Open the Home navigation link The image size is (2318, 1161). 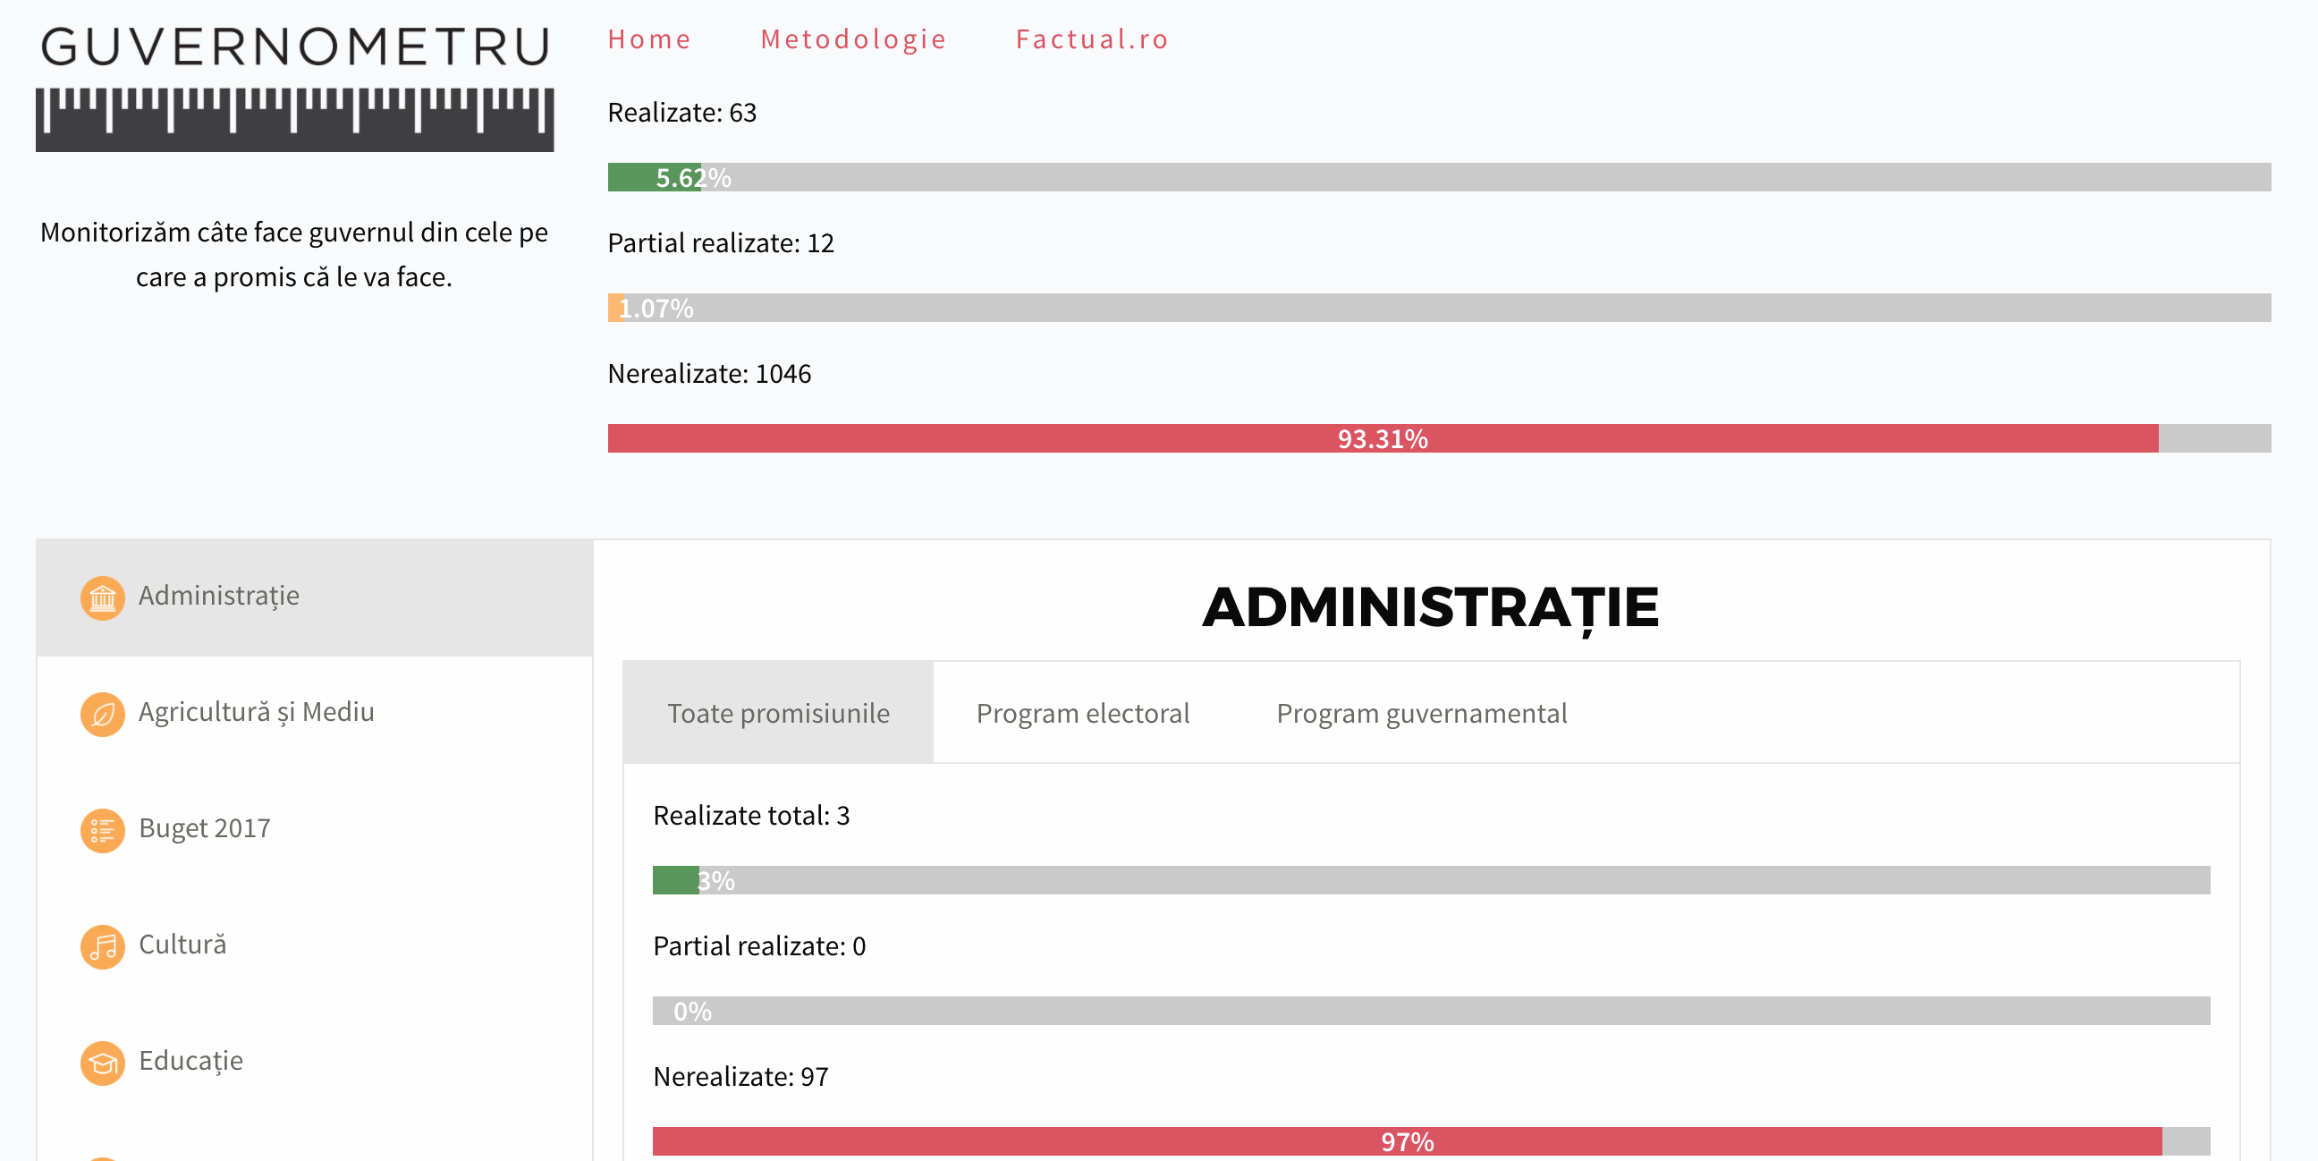pos(648,39)
